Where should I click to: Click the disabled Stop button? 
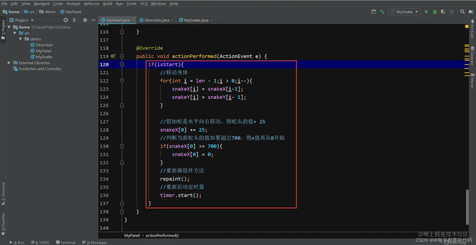click(452, 12)
